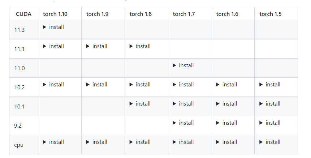Expand install for CUDA 10.2 torch 1.10
Screen dimensions: 311x158
click(53, 85)
